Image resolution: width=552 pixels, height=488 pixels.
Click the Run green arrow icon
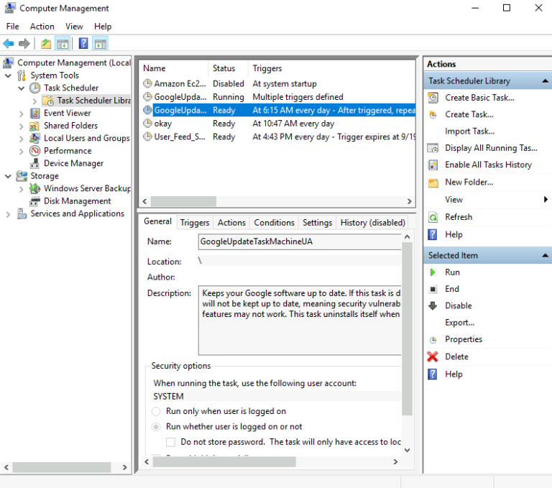[x=433, y=272]
